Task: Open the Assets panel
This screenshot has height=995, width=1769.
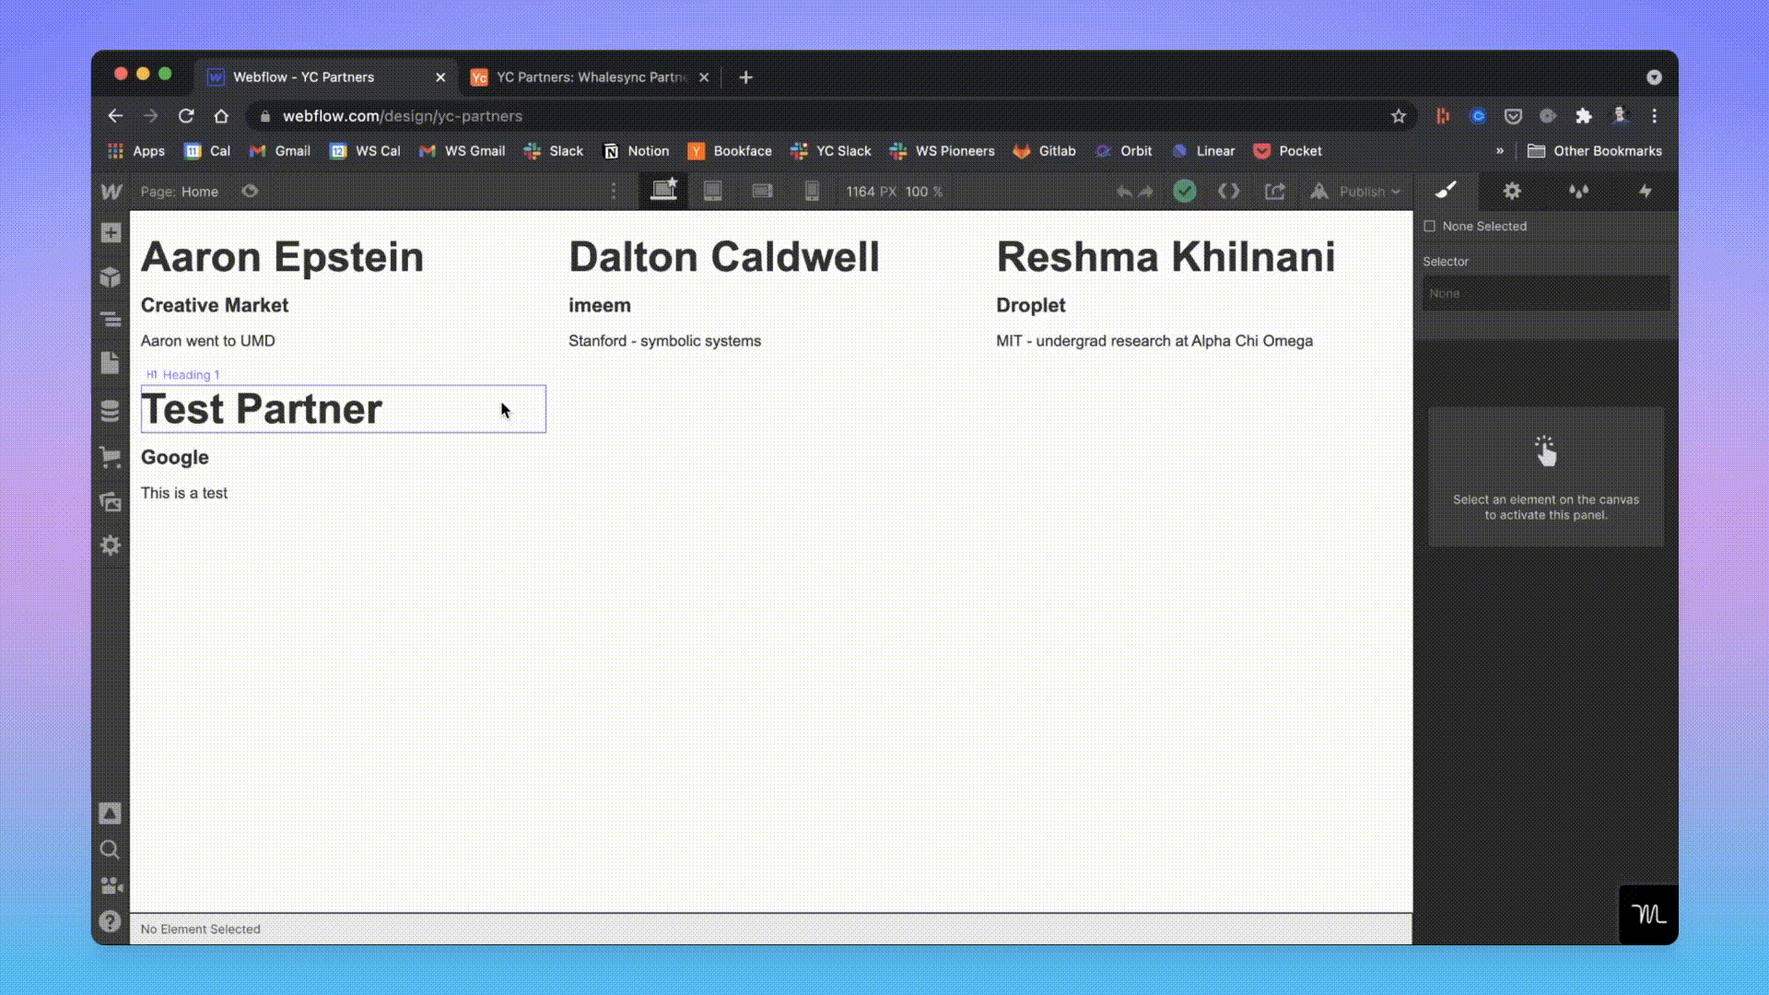Action: 111,502
